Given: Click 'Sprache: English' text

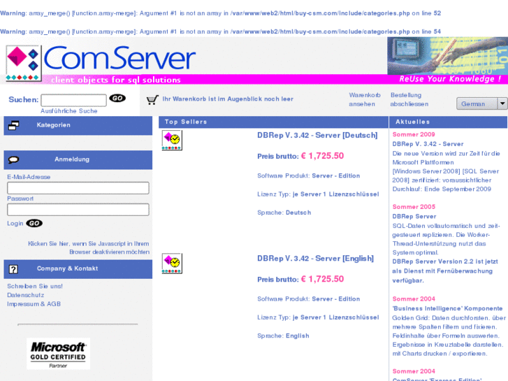Looking at the screenshot, I should [x=283, y=336].
